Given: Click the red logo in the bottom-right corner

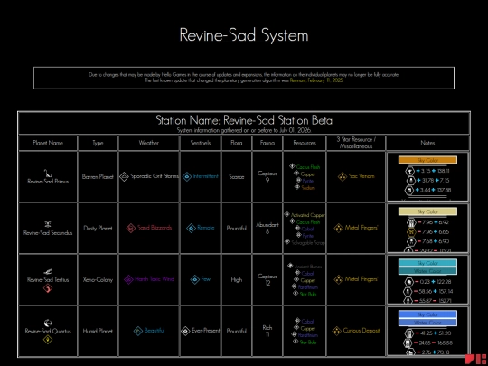Looking at the screenshot, I should click(x=475, y=359).
